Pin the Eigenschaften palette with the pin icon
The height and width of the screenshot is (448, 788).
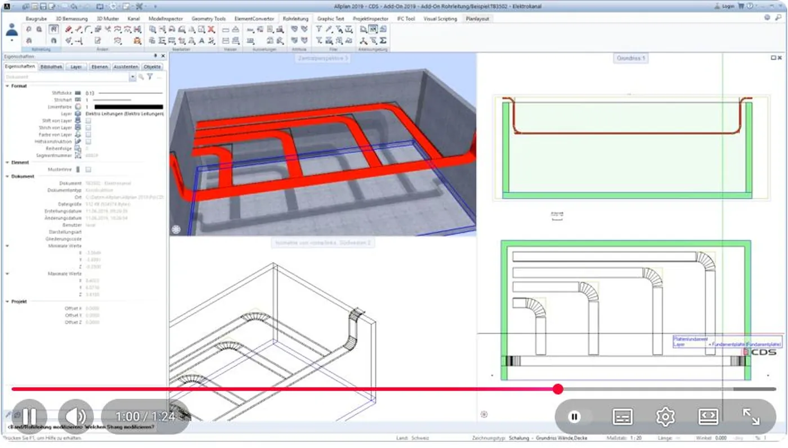click(x=155, y=56)
